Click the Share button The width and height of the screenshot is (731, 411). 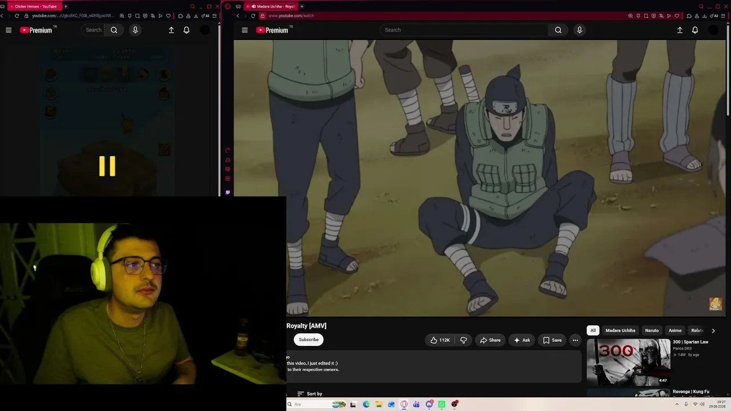[490, 340]
